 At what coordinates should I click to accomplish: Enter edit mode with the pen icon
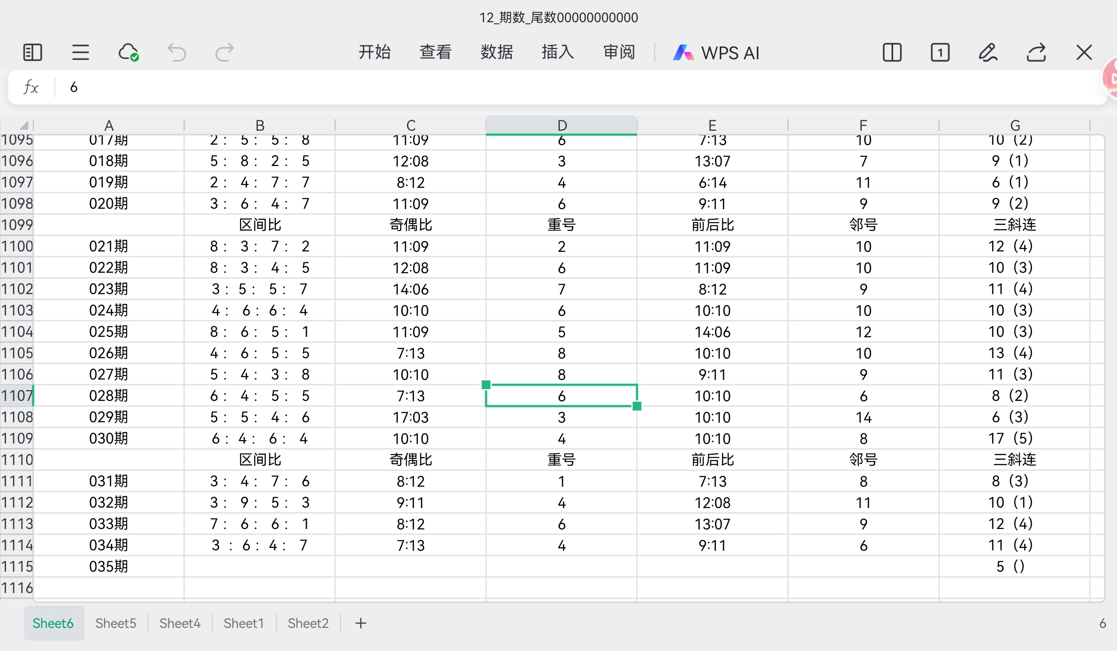(x=988, y=52)
